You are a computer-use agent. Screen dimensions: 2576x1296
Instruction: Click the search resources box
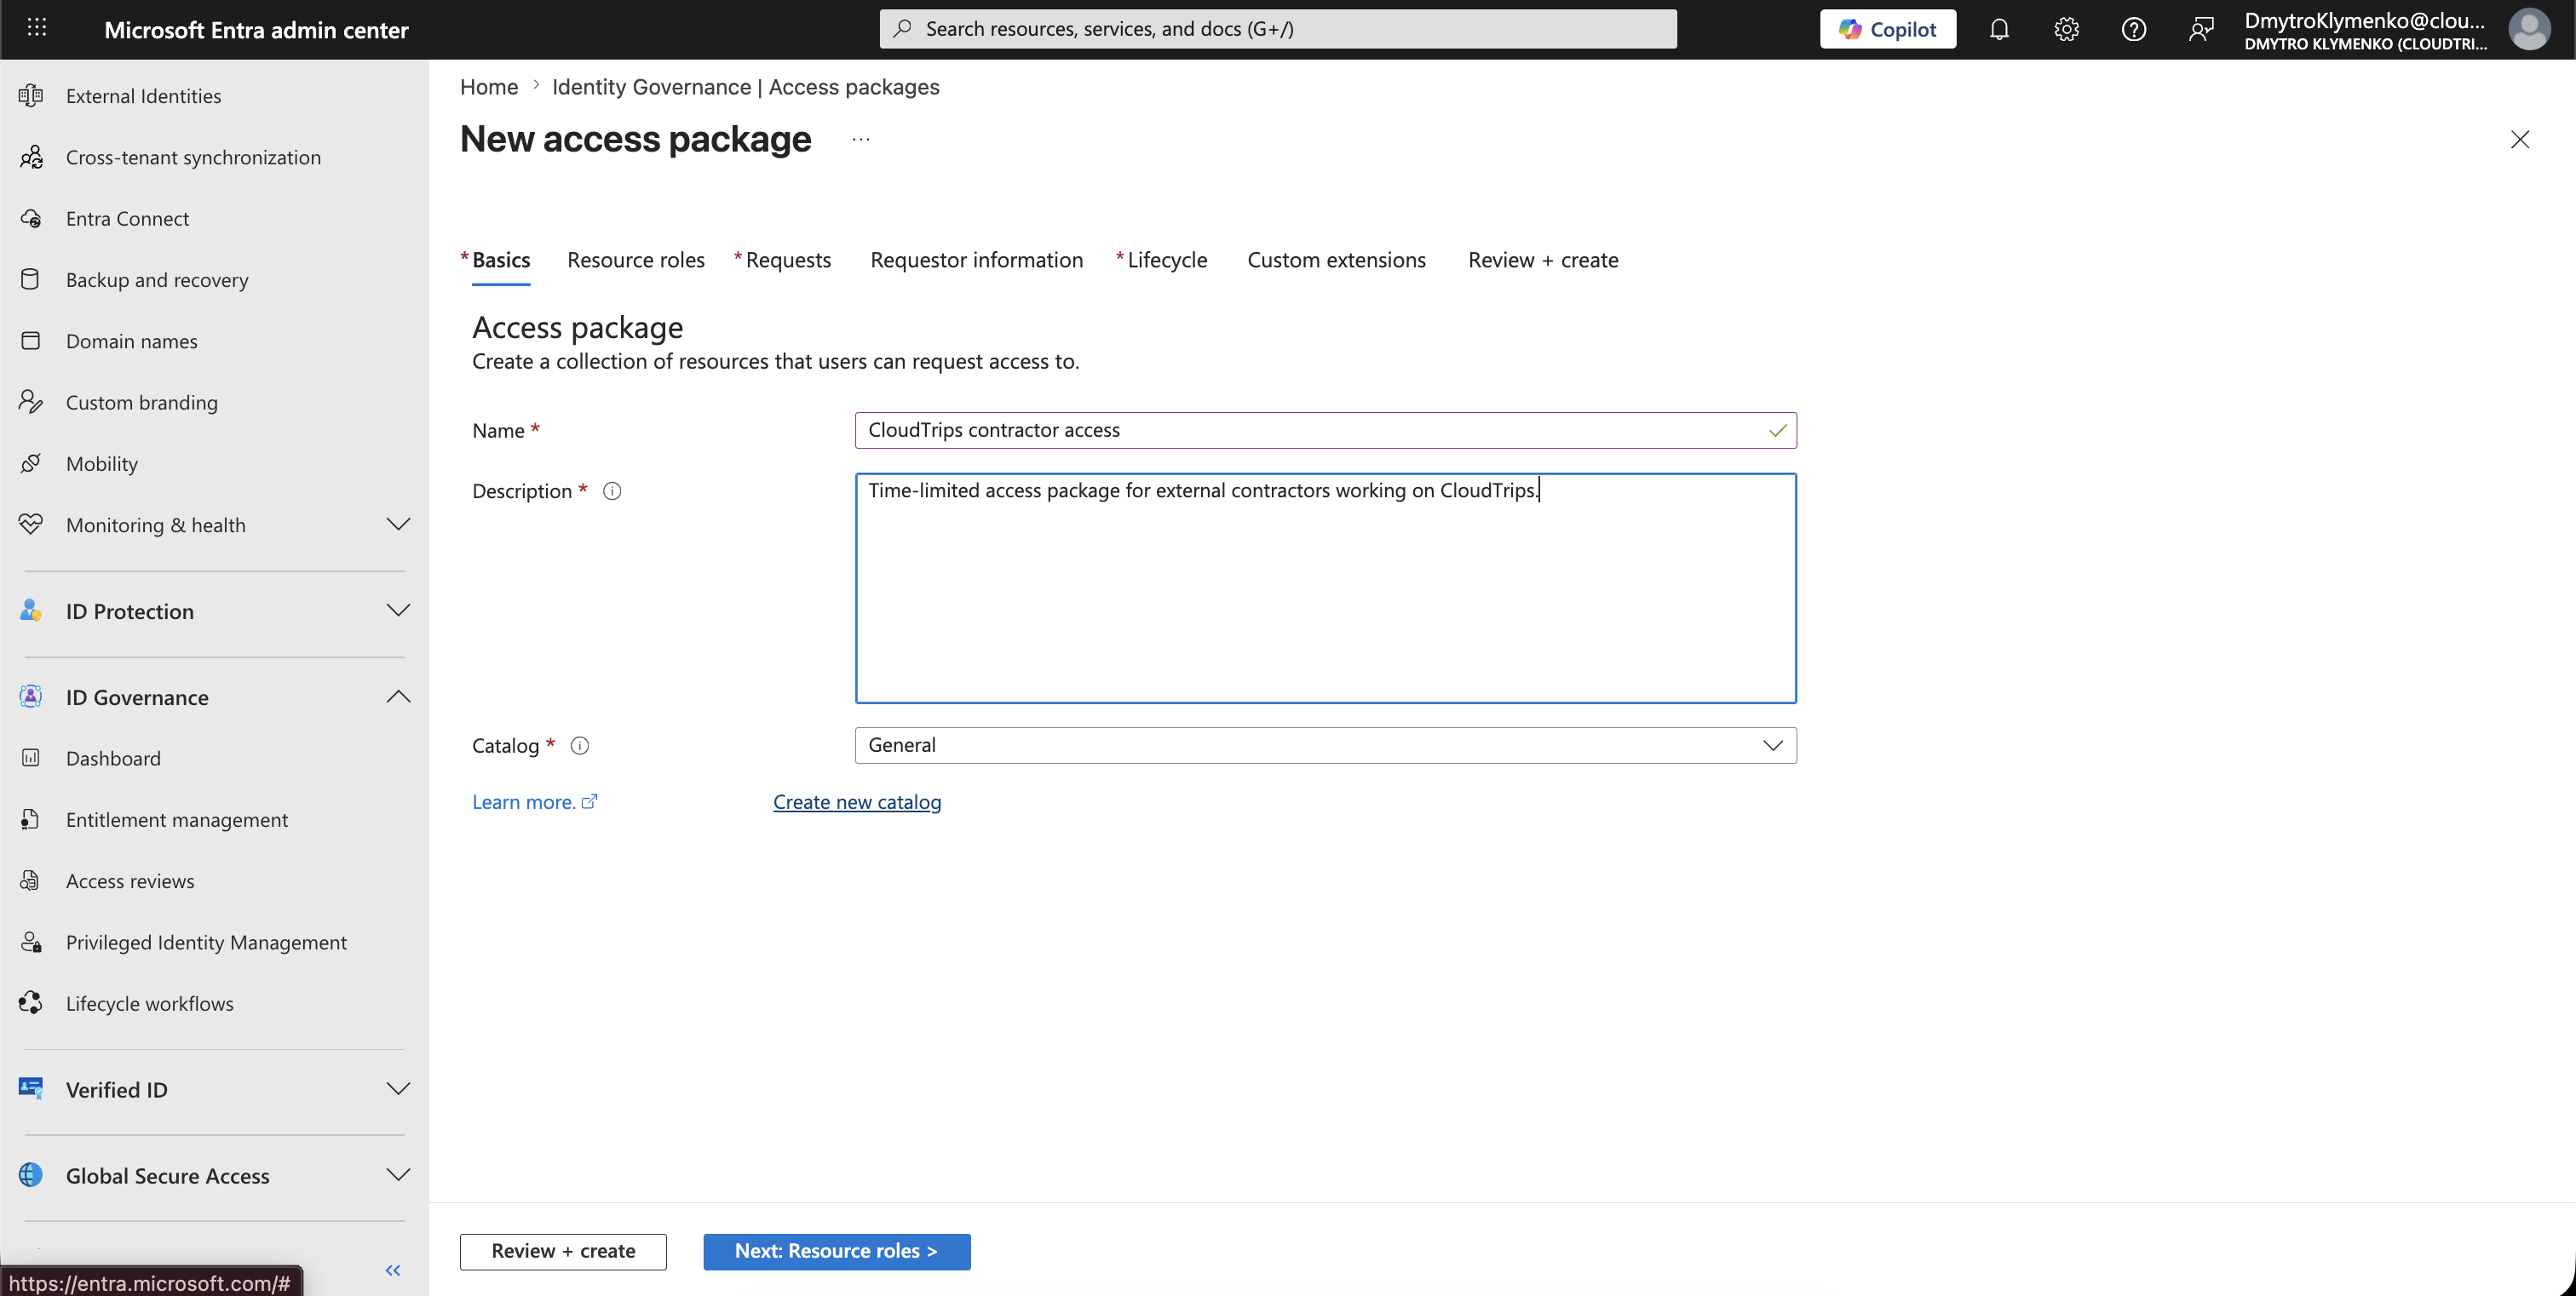[1278, 29]
